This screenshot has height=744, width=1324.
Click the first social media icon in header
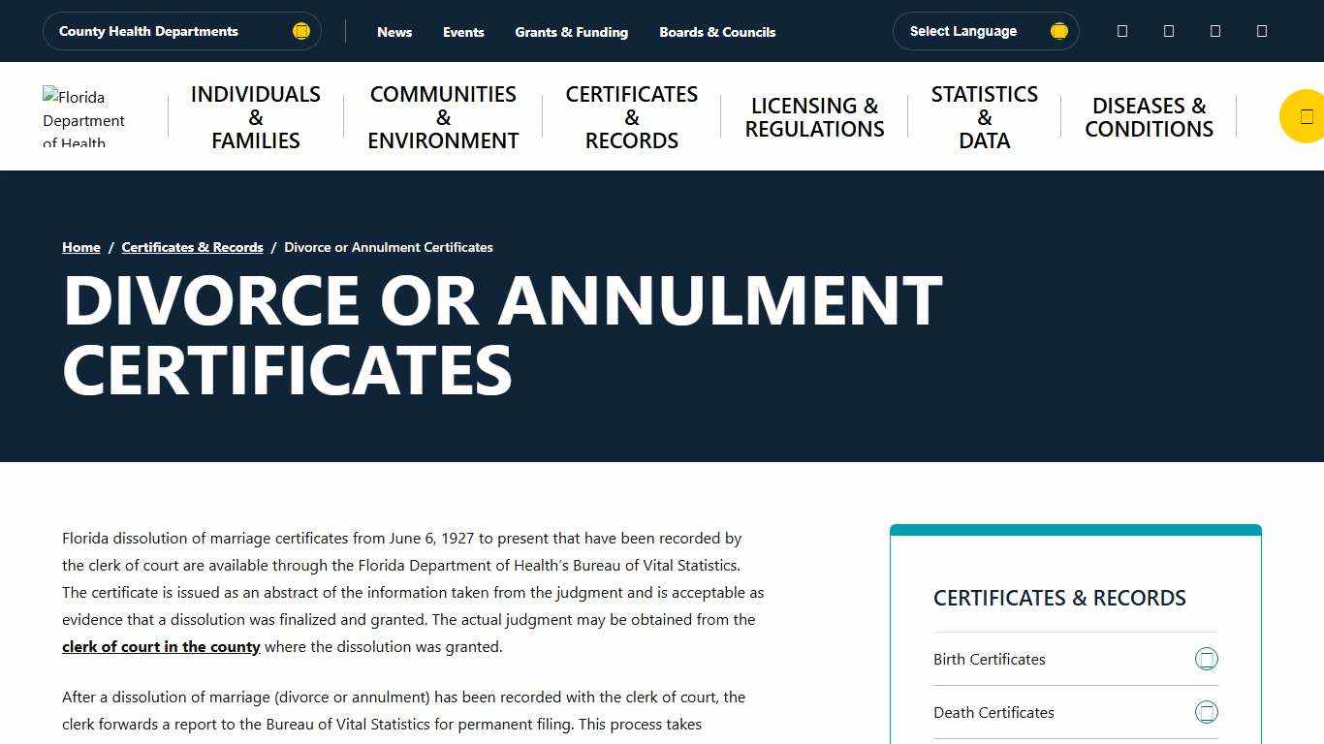[1121, 30]
